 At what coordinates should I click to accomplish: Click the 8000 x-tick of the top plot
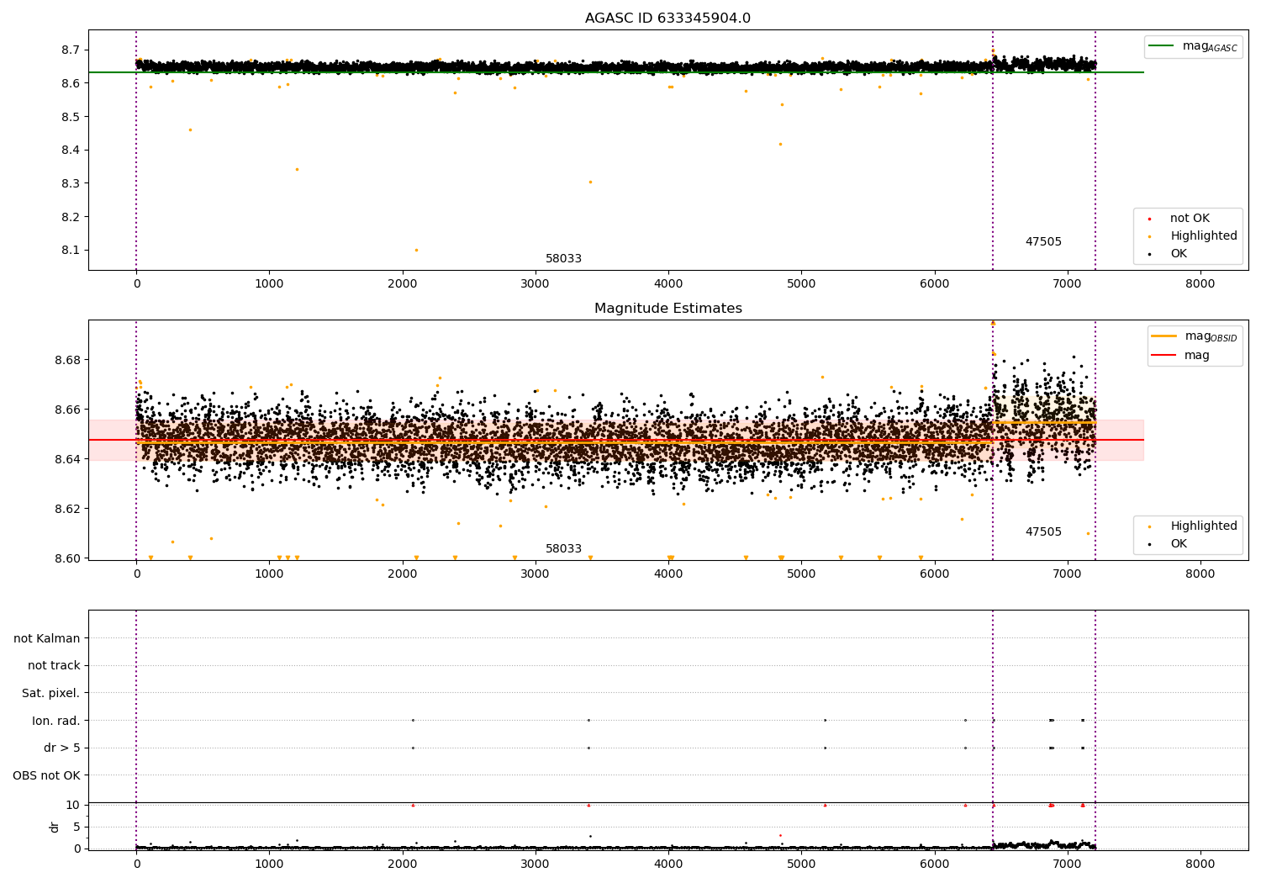point(1200,284)
